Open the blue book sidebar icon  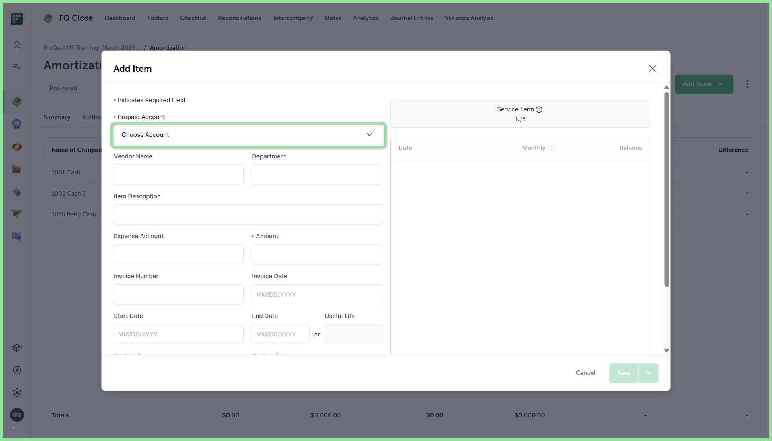coord(17,236)
